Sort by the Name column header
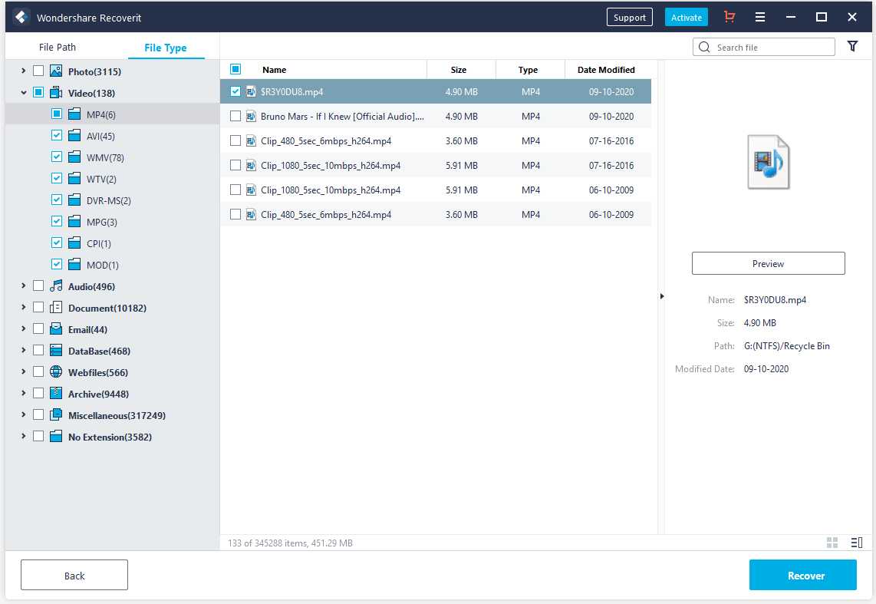This screenshot has width=876, height=604. pyautogui.click(x=274, y=70)
